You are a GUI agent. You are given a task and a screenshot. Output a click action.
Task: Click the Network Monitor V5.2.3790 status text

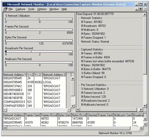[116, 133]
